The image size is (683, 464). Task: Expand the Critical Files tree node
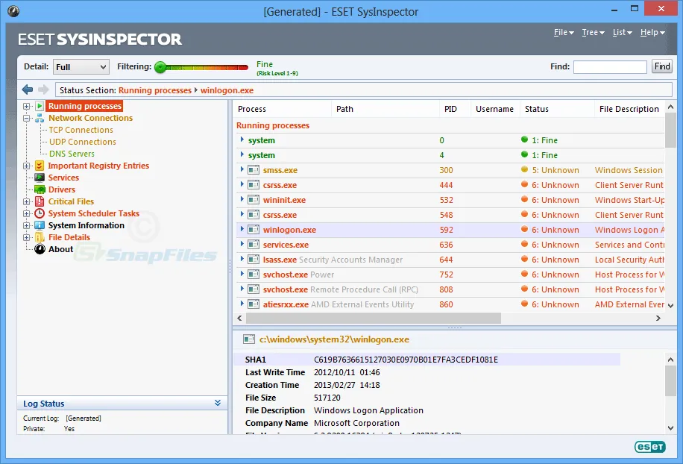pyautogui.click(x=27, y=201)
